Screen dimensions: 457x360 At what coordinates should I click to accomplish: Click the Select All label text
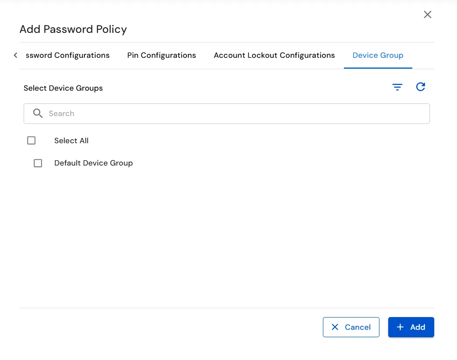(x=71, y=141)
